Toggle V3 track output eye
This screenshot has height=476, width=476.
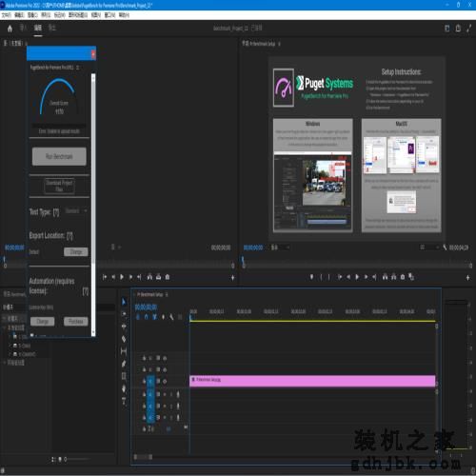tap(165, 358)
